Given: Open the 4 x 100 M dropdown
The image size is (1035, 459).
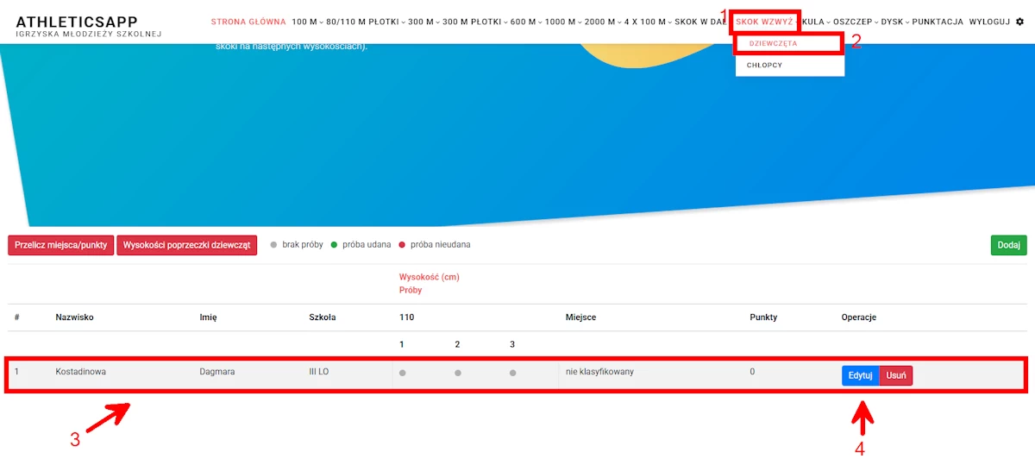Looking at the screenshot, I should pos(647,22).
